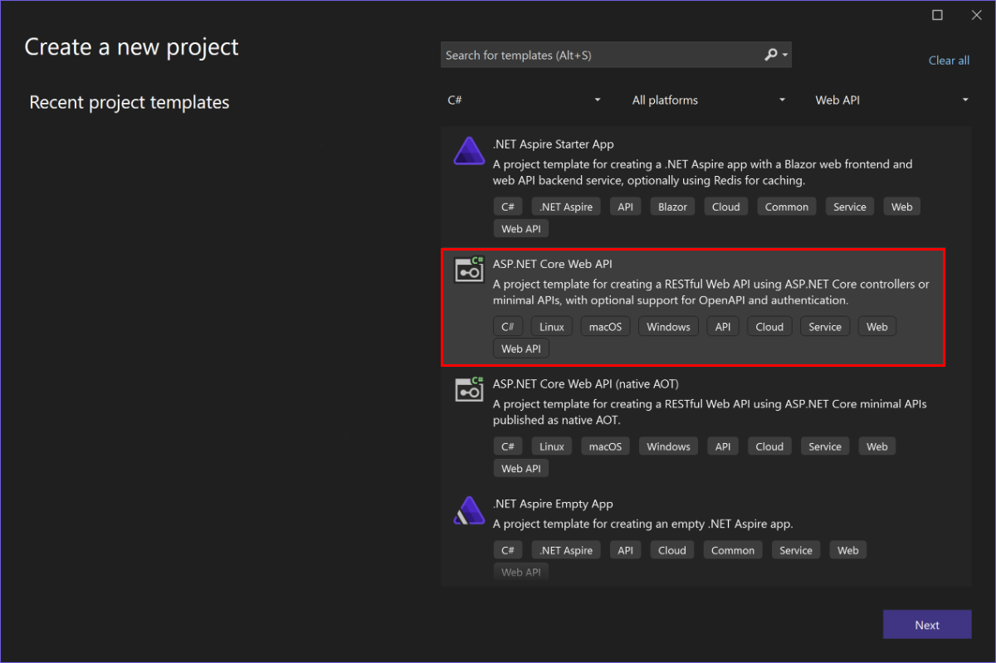The image size is (996, 663).
Task: Click the Cloud tag under .NET Aspire Starter App
Action: coord(725,206)
